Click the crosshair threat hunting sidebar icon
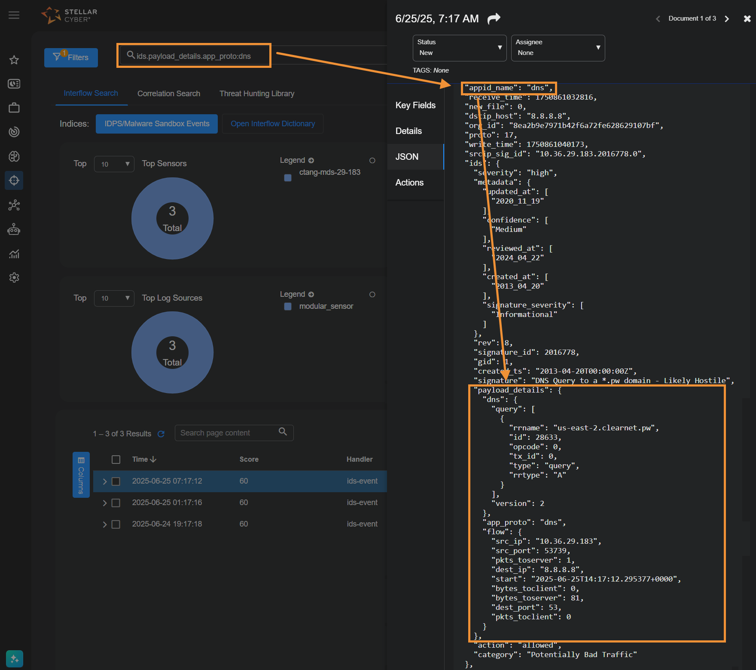756x670 pixels. pyautogui.click(x=14, y=180)
